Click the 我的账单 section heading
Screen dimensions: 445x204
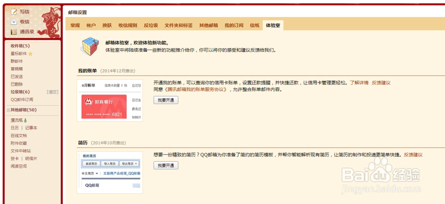click(87, 71)
